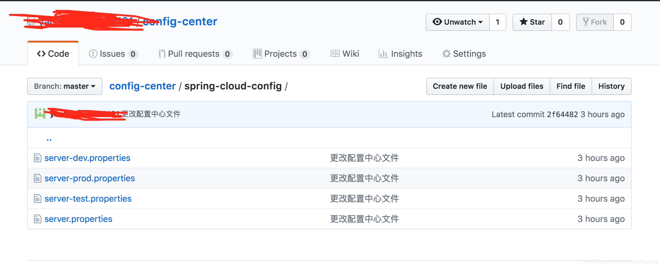Click Create new file button

coord(460,86)
